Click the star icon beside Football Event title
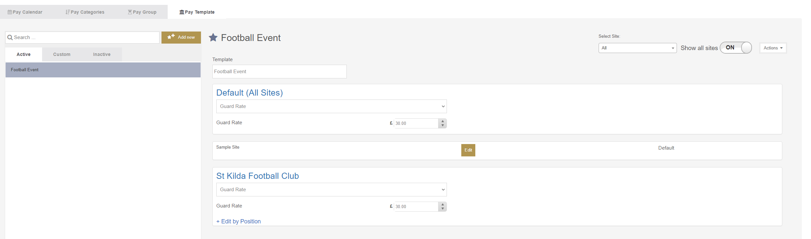 (x=213, y=38)
